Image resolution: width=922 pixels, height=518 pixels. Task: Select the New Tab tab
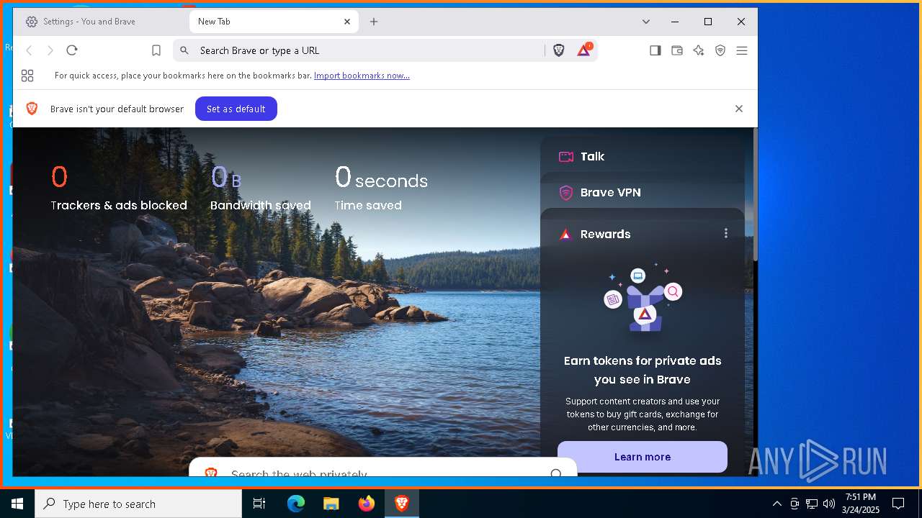pos(274,22)
